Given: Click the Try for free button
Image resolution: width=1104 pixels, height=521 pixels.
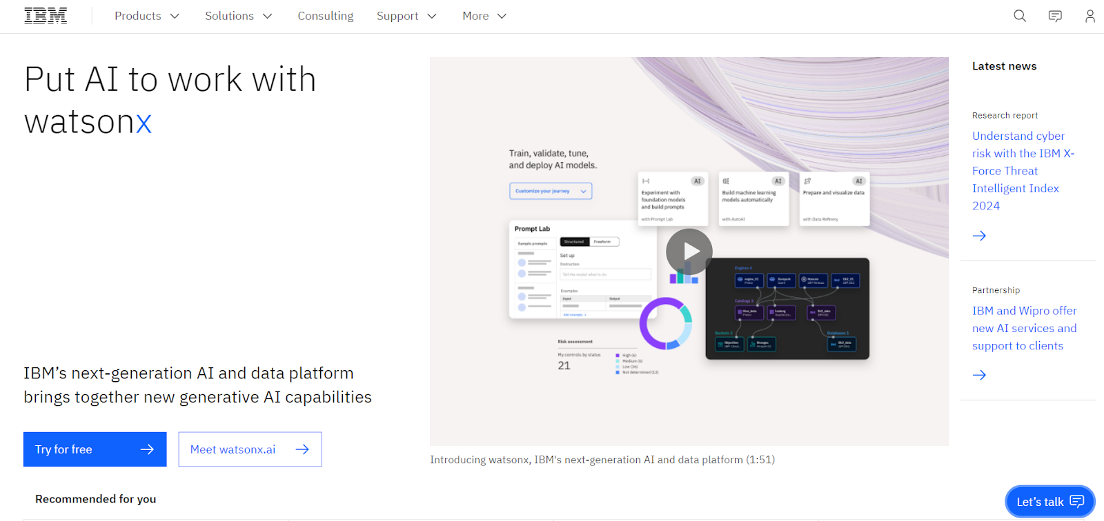Looking at the screenshot, I should [x=95, y=449].
